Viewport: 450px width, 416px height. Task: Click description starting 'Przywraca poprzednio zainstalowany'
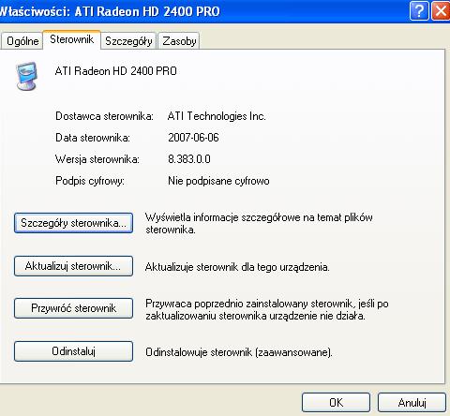click(x=267, y=309)
